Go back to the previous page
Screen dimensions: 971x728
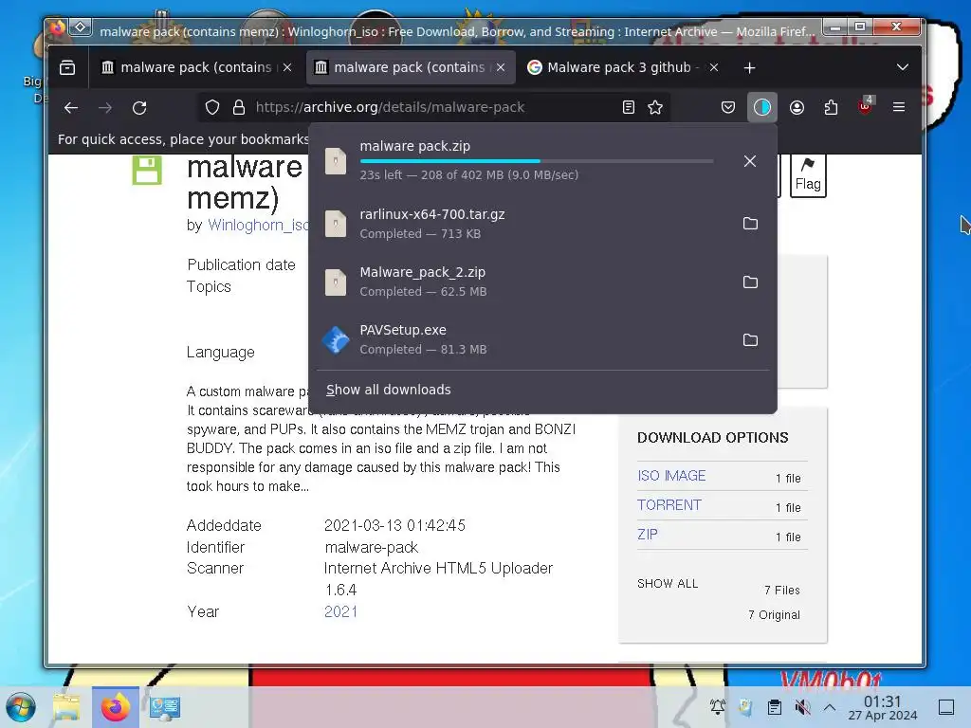pyautogui.click(x=71, y=108)
